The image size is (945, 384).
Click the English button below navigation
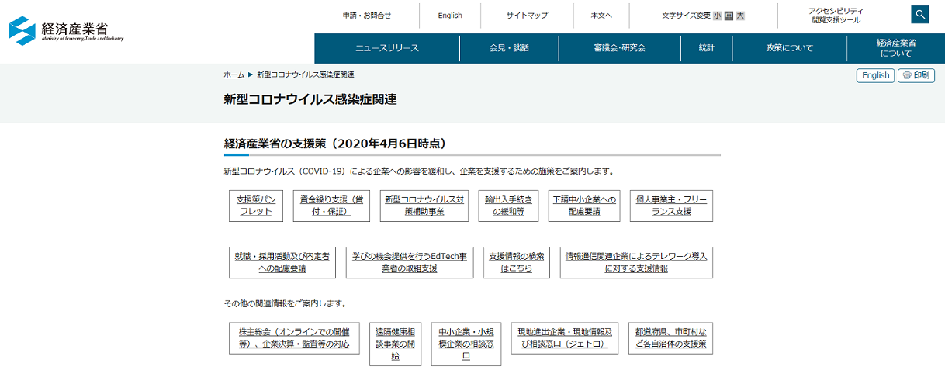tap(875, 75)
